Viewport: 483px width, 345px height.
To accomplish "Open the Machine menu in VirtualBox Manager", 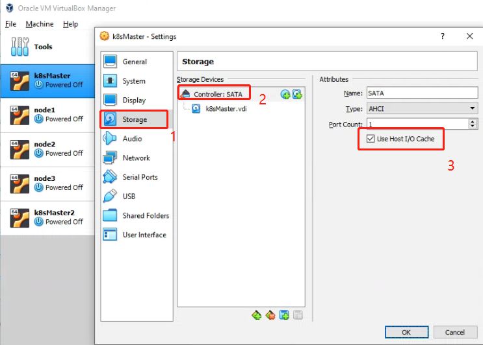I will (40, 24).
